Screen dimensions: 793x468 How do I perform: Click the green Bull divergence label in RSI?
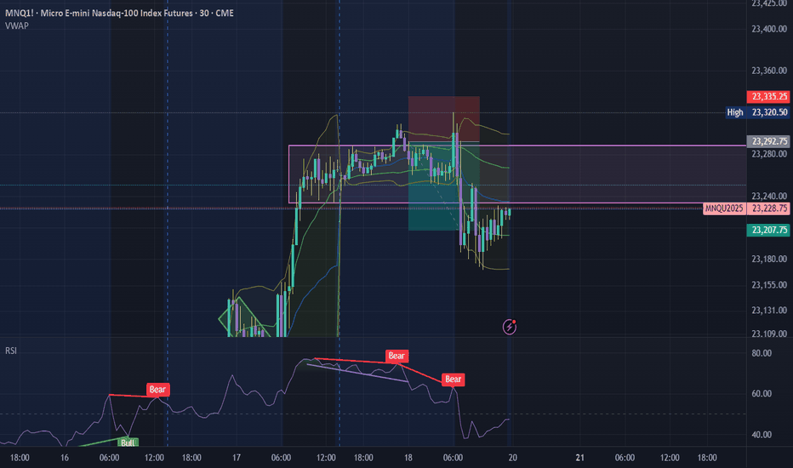(x=128, y=442)
